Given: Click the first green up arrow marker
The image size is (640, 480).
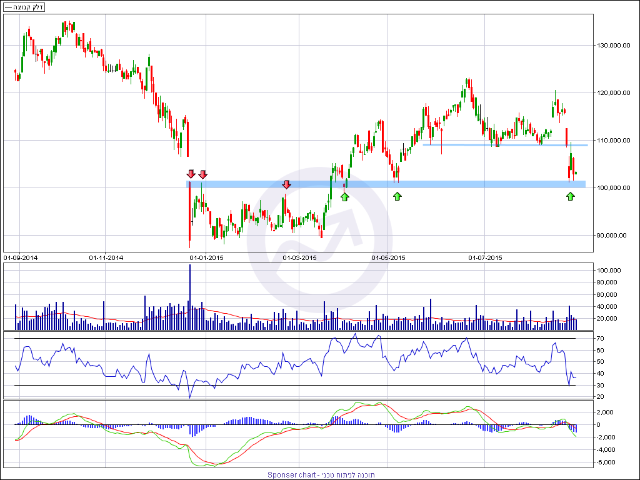Looking at the screenshot, I should (x=344, y=197).
